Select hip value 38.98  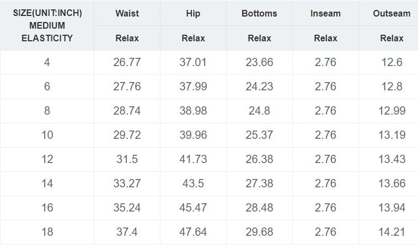[193, 111]
